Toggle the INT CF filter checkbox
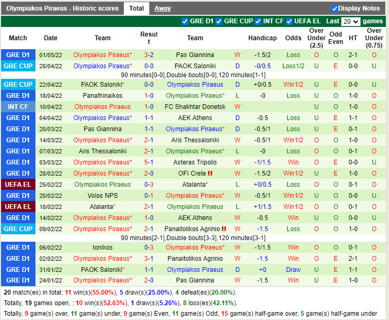The height and width of the screenshot is (320, 389). [x=258, y=21]
